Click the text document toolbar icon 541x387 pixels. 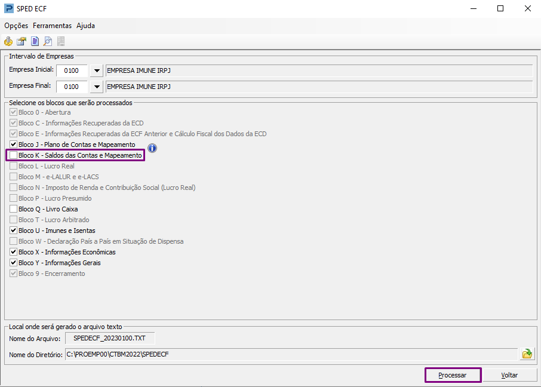click(35, 41)
